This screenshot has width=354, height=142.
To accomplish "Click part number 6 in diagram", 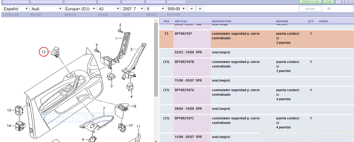I will pyautogui.click(x=97, y=44).
